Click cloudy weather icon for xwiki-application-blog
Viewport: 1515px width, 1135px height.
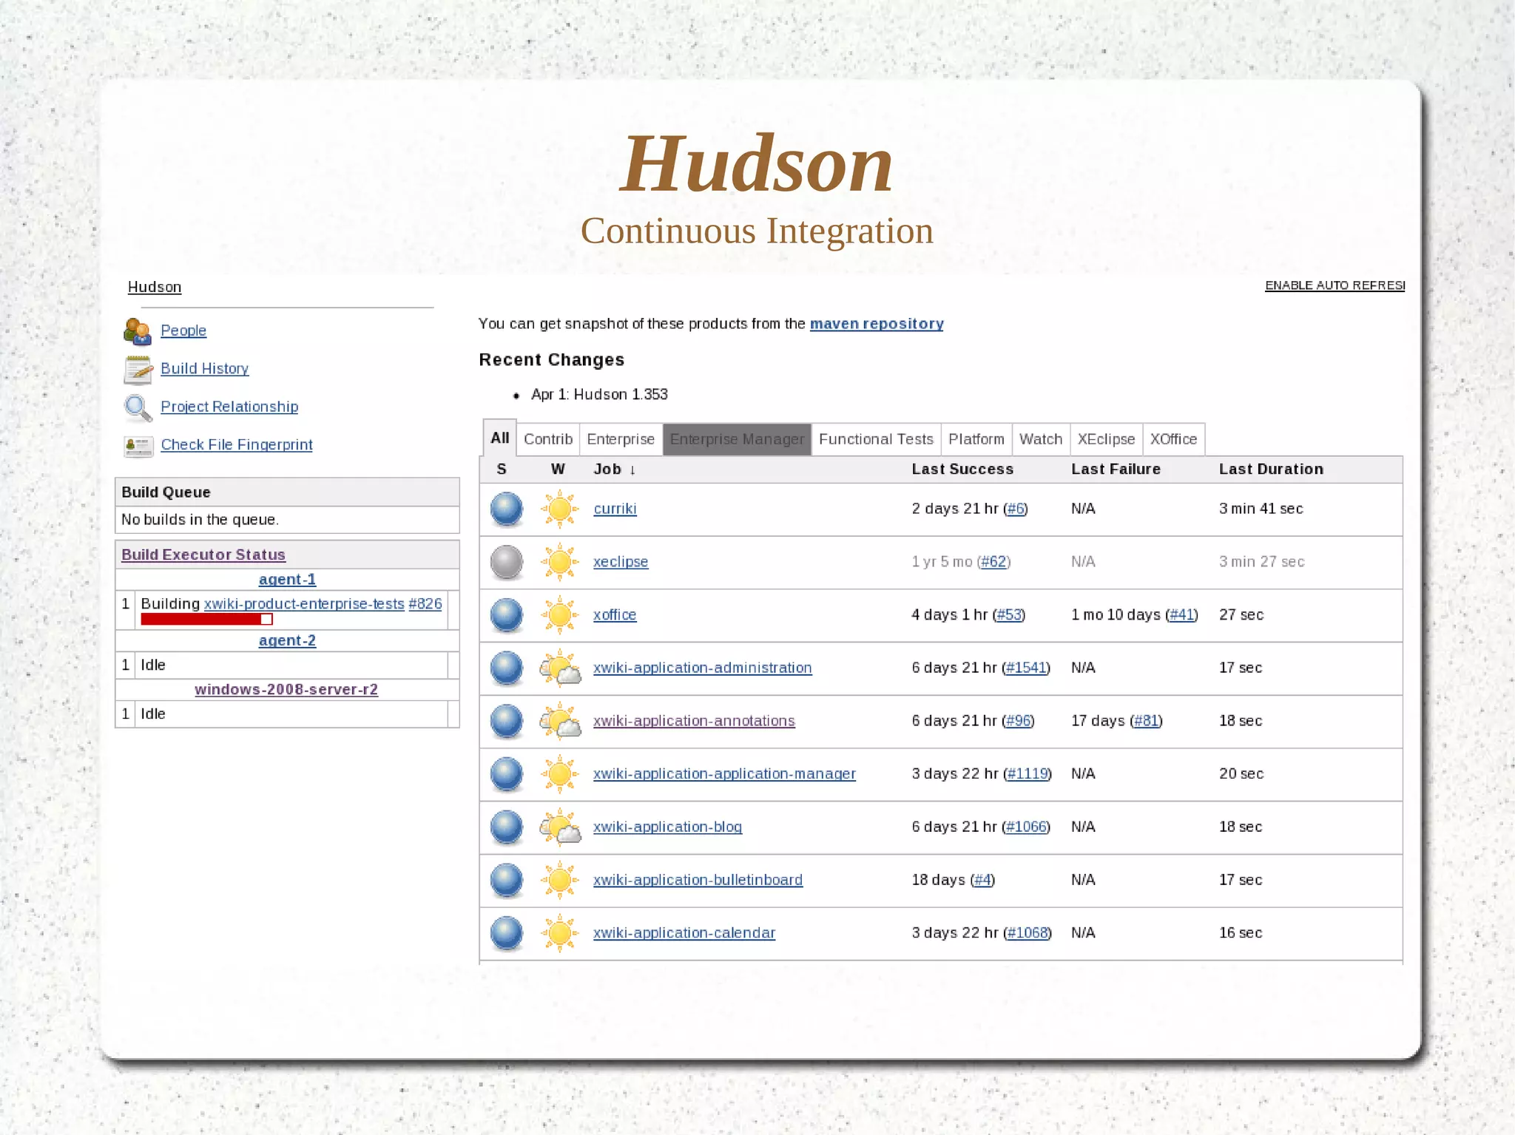(x=560, y=827)
